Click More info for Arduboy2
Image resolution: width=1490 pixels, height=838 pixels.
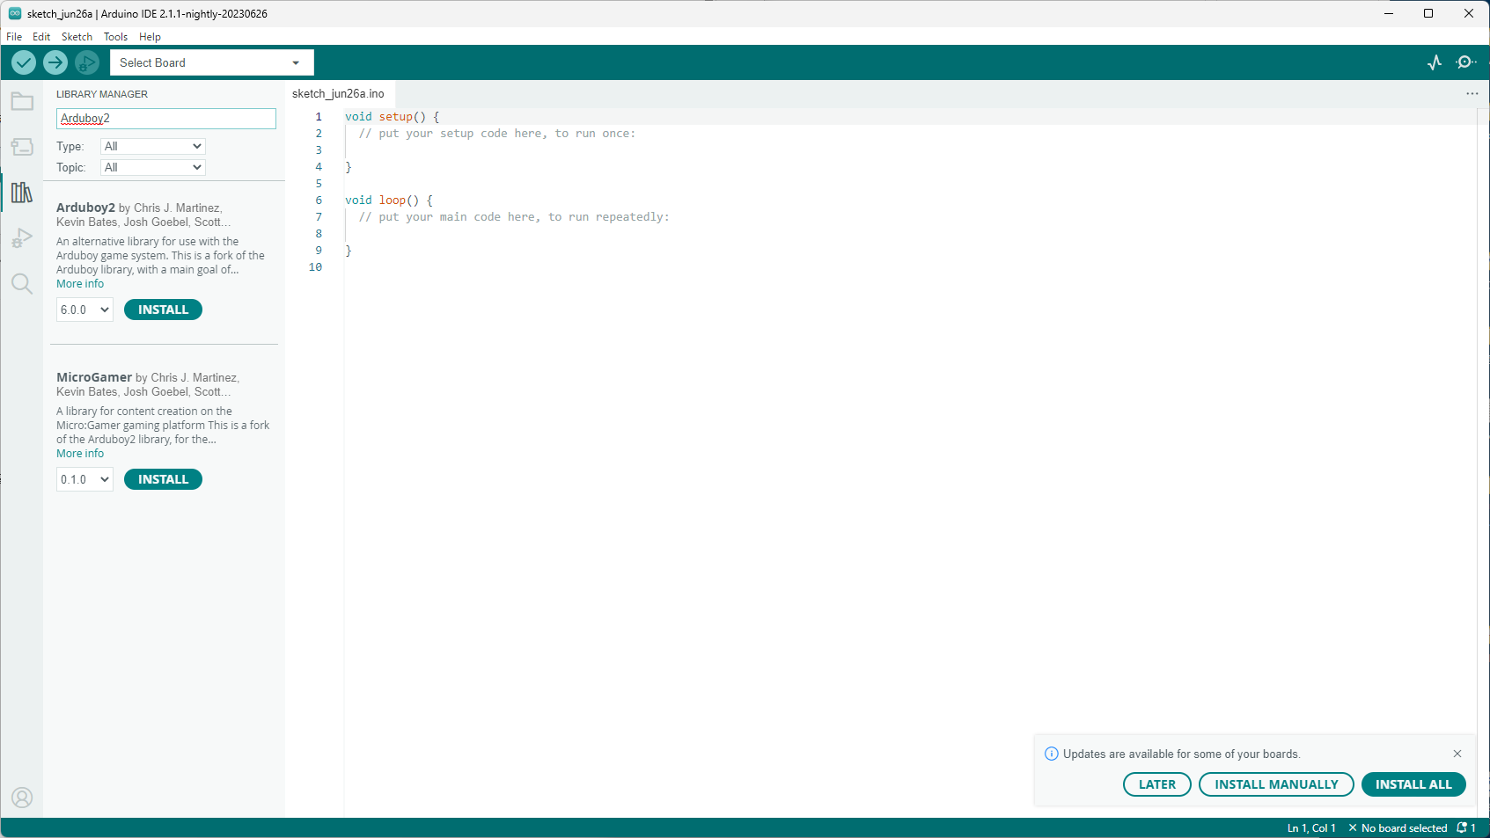(80, 284)
